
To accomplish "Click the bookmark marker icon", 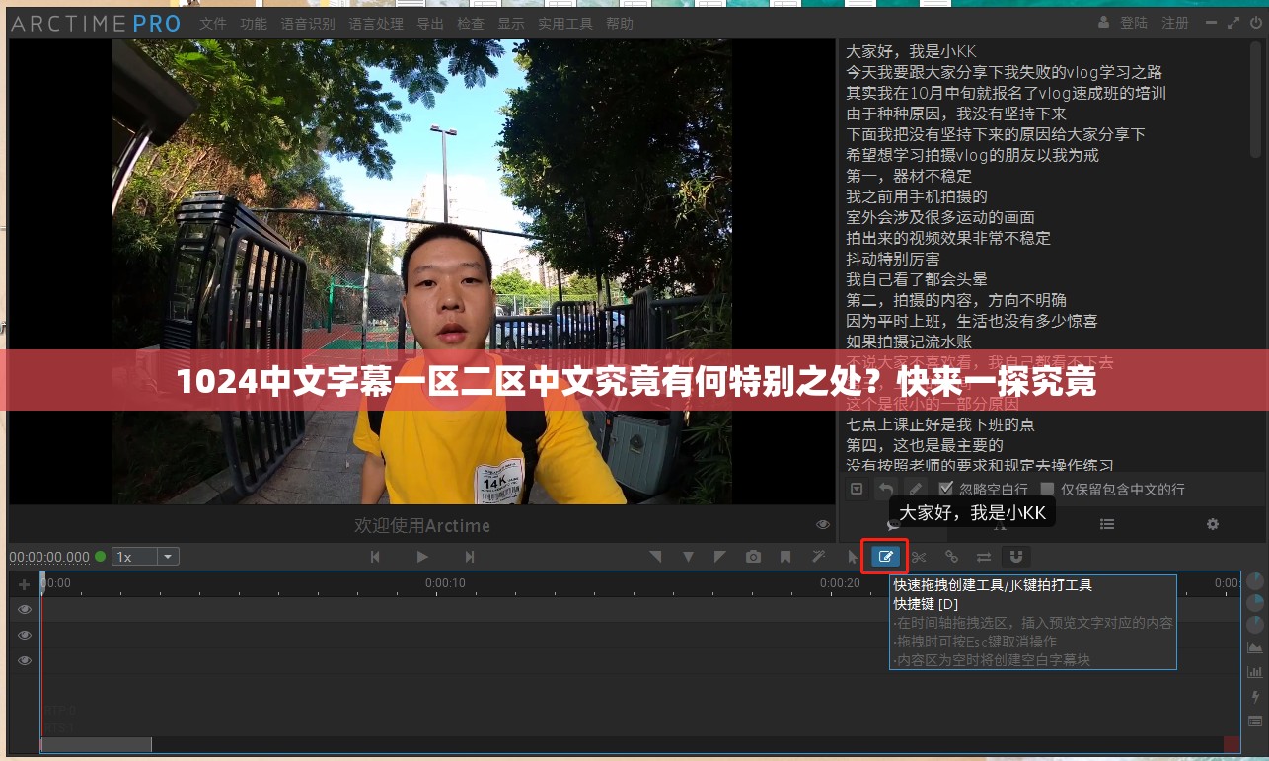I will tap(785, 557).
